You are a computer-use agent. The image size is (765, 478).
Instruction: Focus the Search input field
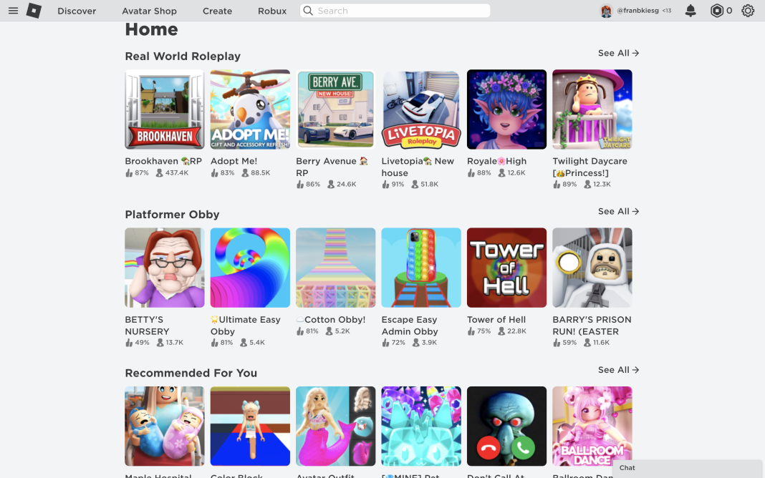pos(395,11)
